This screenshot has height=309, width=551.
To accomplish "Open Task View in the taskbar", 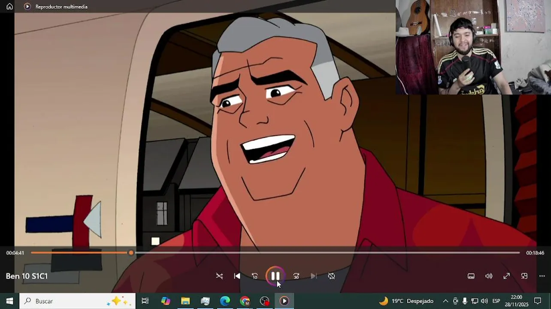I will (x=145, y=301).
